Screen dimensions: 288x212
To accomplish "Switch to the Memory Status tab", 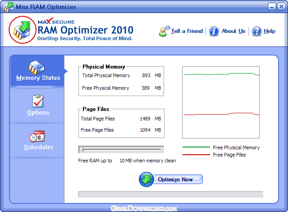I will 37,71.
